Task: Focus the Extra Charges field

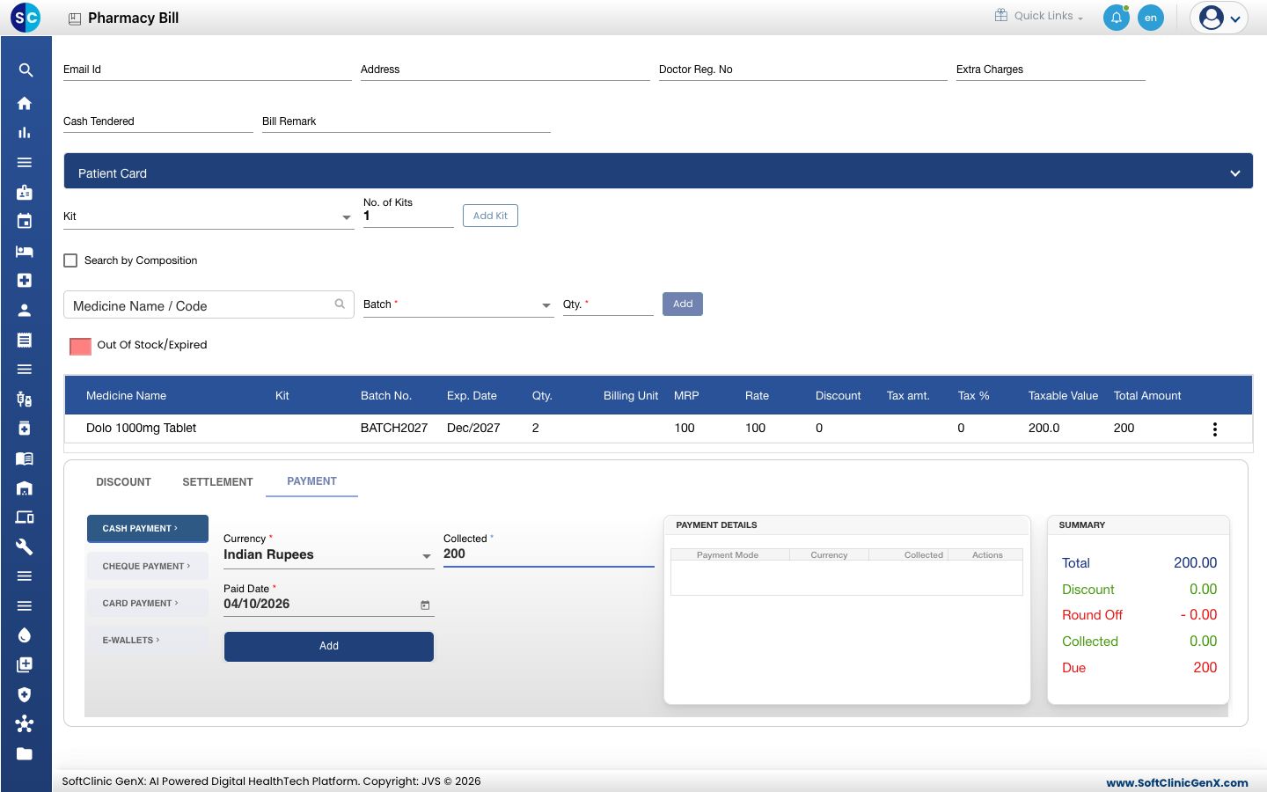Action: point(1051,70)
